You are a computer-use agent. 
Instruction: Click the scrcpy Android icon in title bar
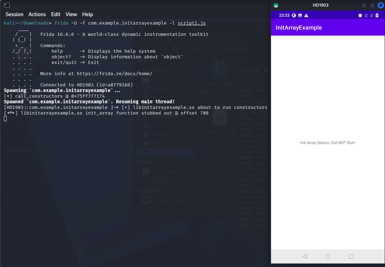click(276, 5)
